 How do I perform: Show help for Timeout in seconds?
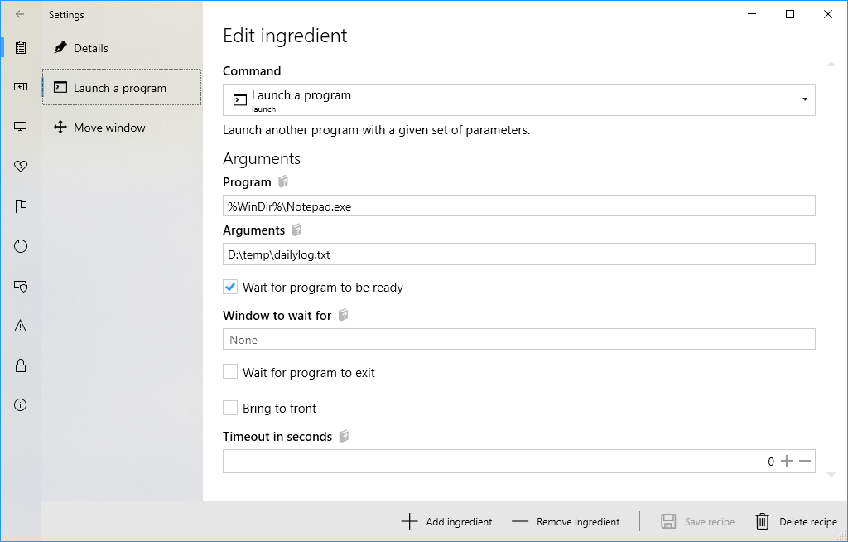tap(344, 437)
